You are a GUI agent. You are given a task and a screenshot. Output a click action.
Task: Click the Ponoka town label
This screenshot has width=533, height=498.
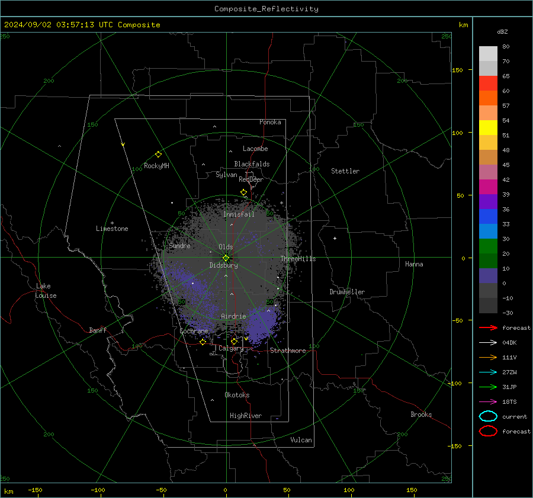click(x=270, y=122)
